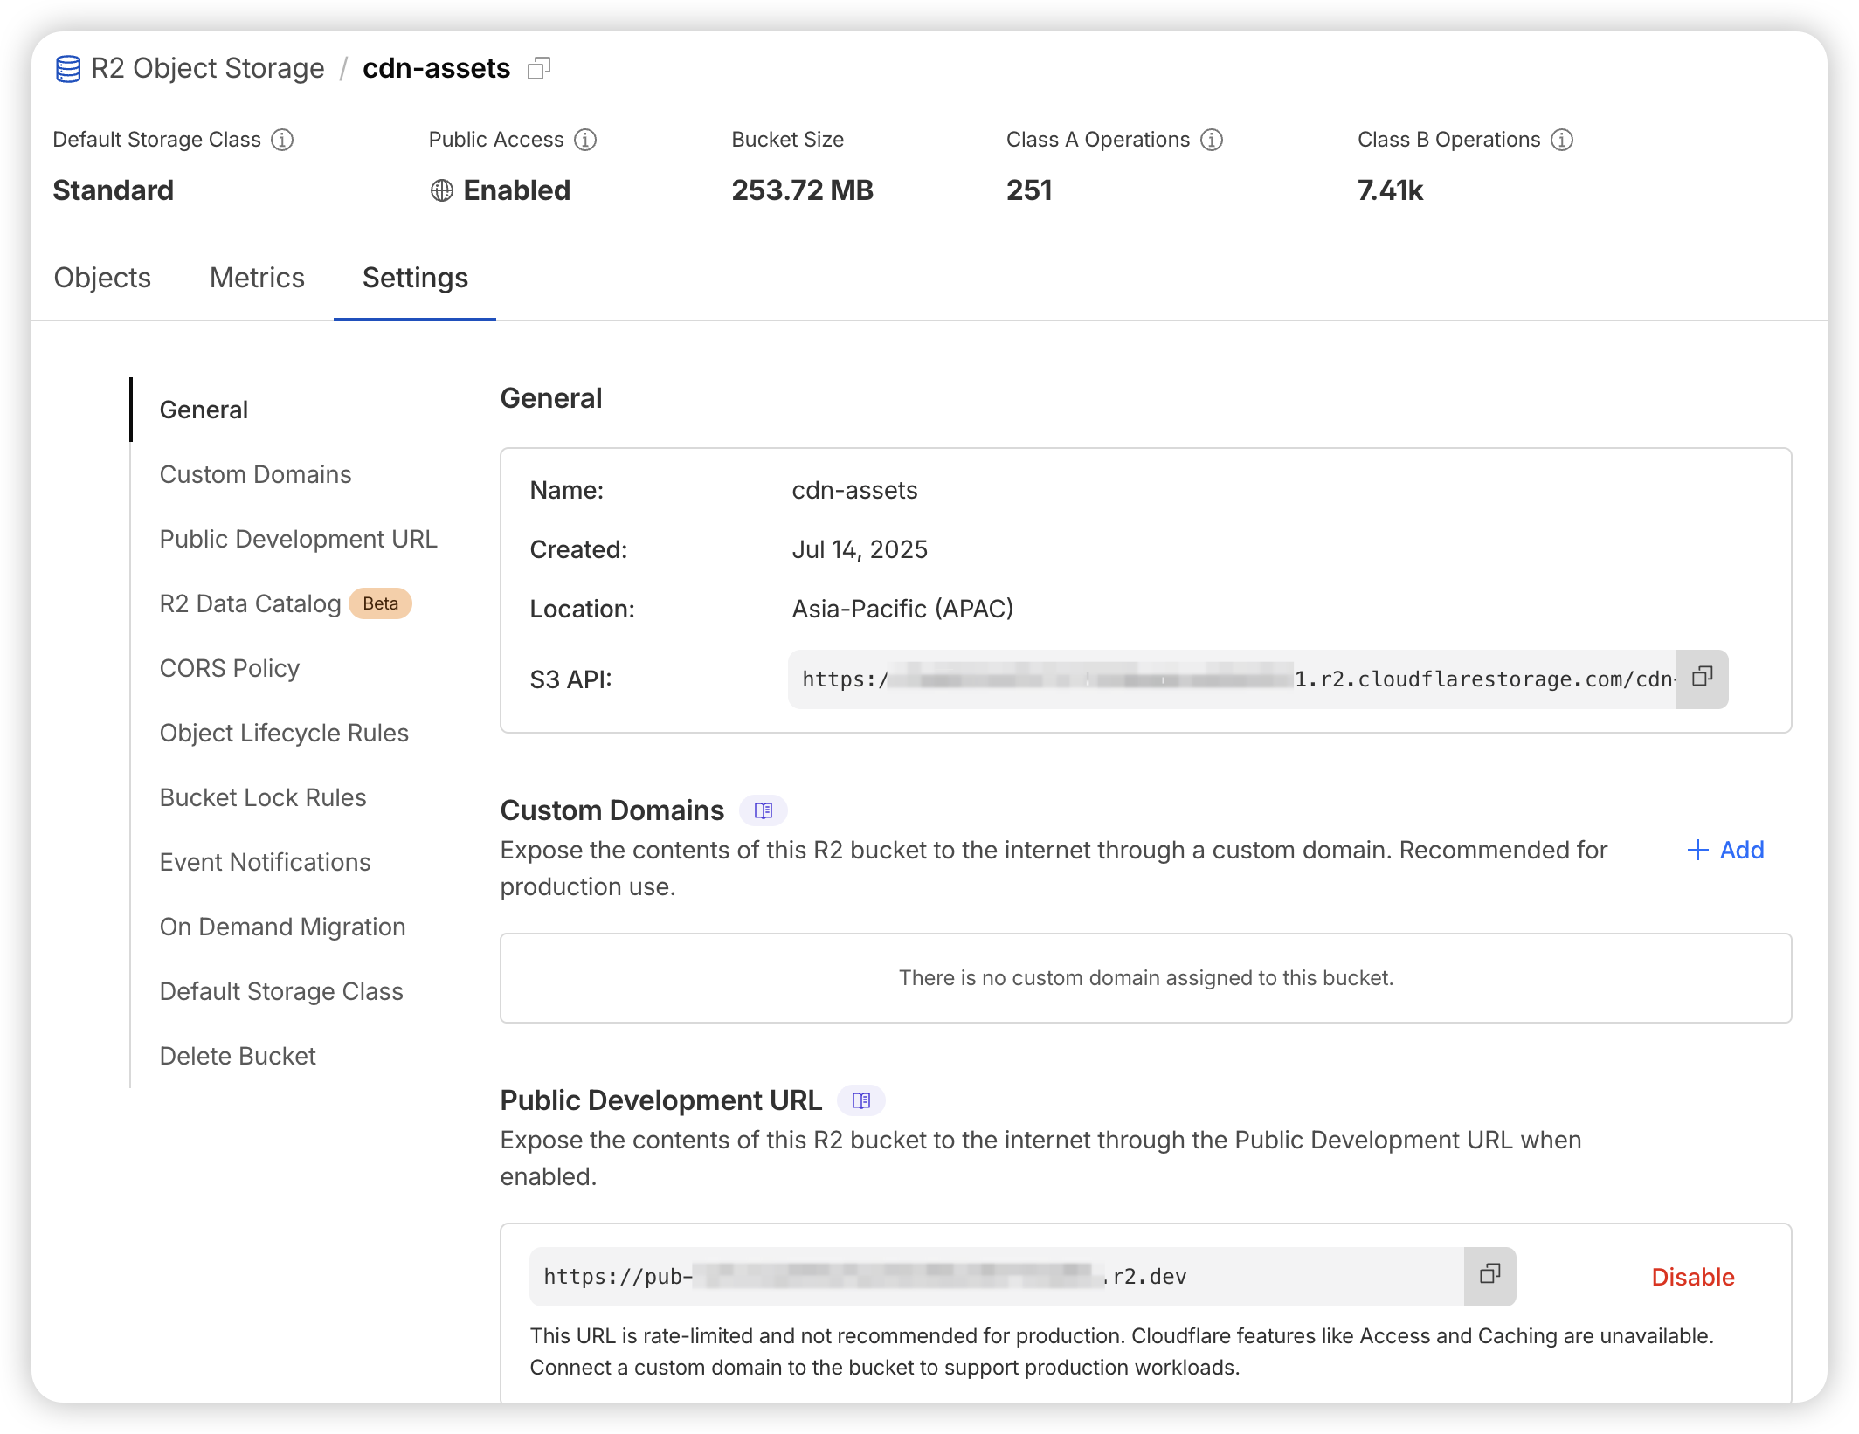Open the Public Development URL documentation icon

click(860, 1100)
